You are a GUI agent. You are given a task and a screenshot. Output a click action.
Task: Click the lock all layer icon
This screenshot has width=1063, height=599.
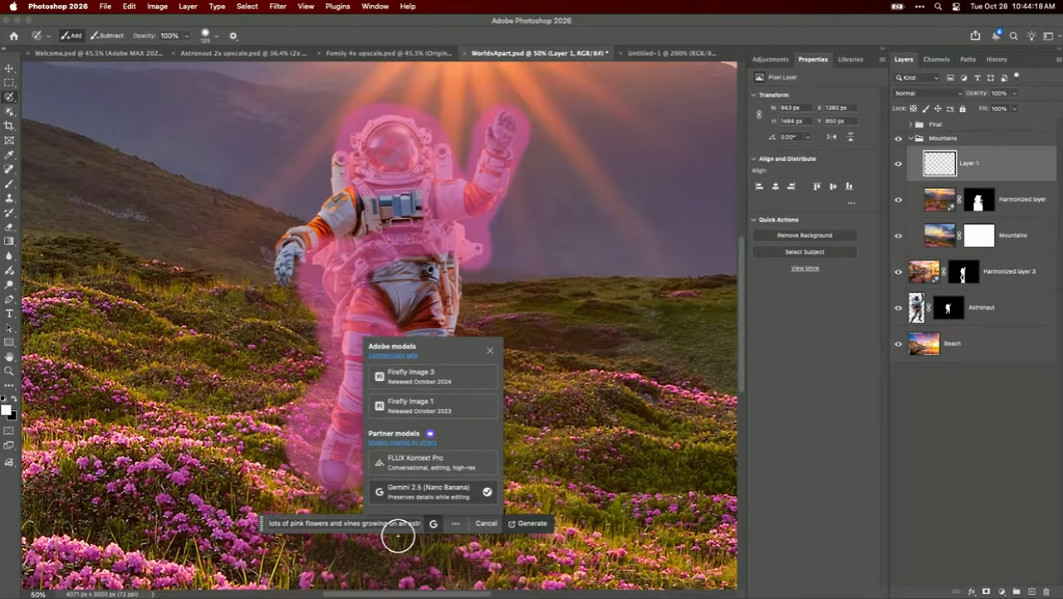(x=963, y=109)
